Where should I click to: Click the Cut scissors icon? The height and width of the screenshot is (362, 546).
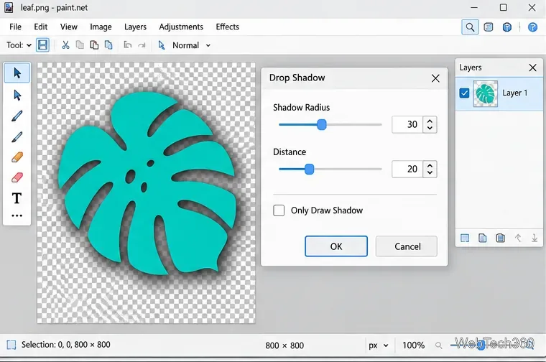[x=65, y=45]
